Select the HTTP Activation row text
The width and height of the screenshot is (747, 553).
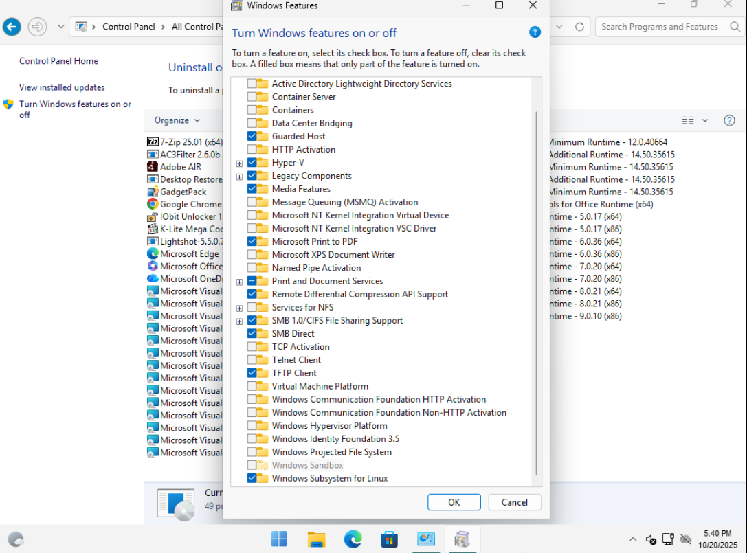[304, 149]
